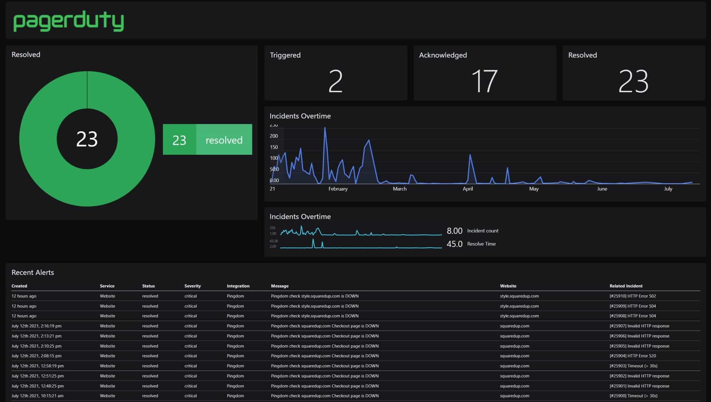Click the Resolved tile showing 23
The height and width of the screenshot is (402, 711).
[634, 73]
